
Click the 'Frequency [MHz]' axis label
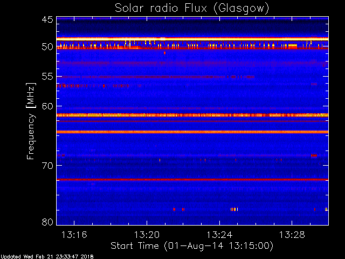coord(31,121)
